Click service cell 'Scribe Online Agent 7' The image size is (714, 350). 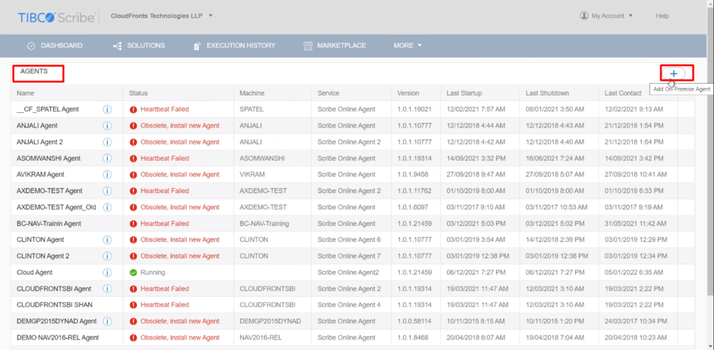349,257
